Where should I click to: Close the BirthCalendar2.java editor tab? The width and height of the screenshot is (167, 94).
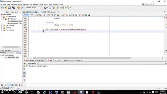click(x=41, y=12)
